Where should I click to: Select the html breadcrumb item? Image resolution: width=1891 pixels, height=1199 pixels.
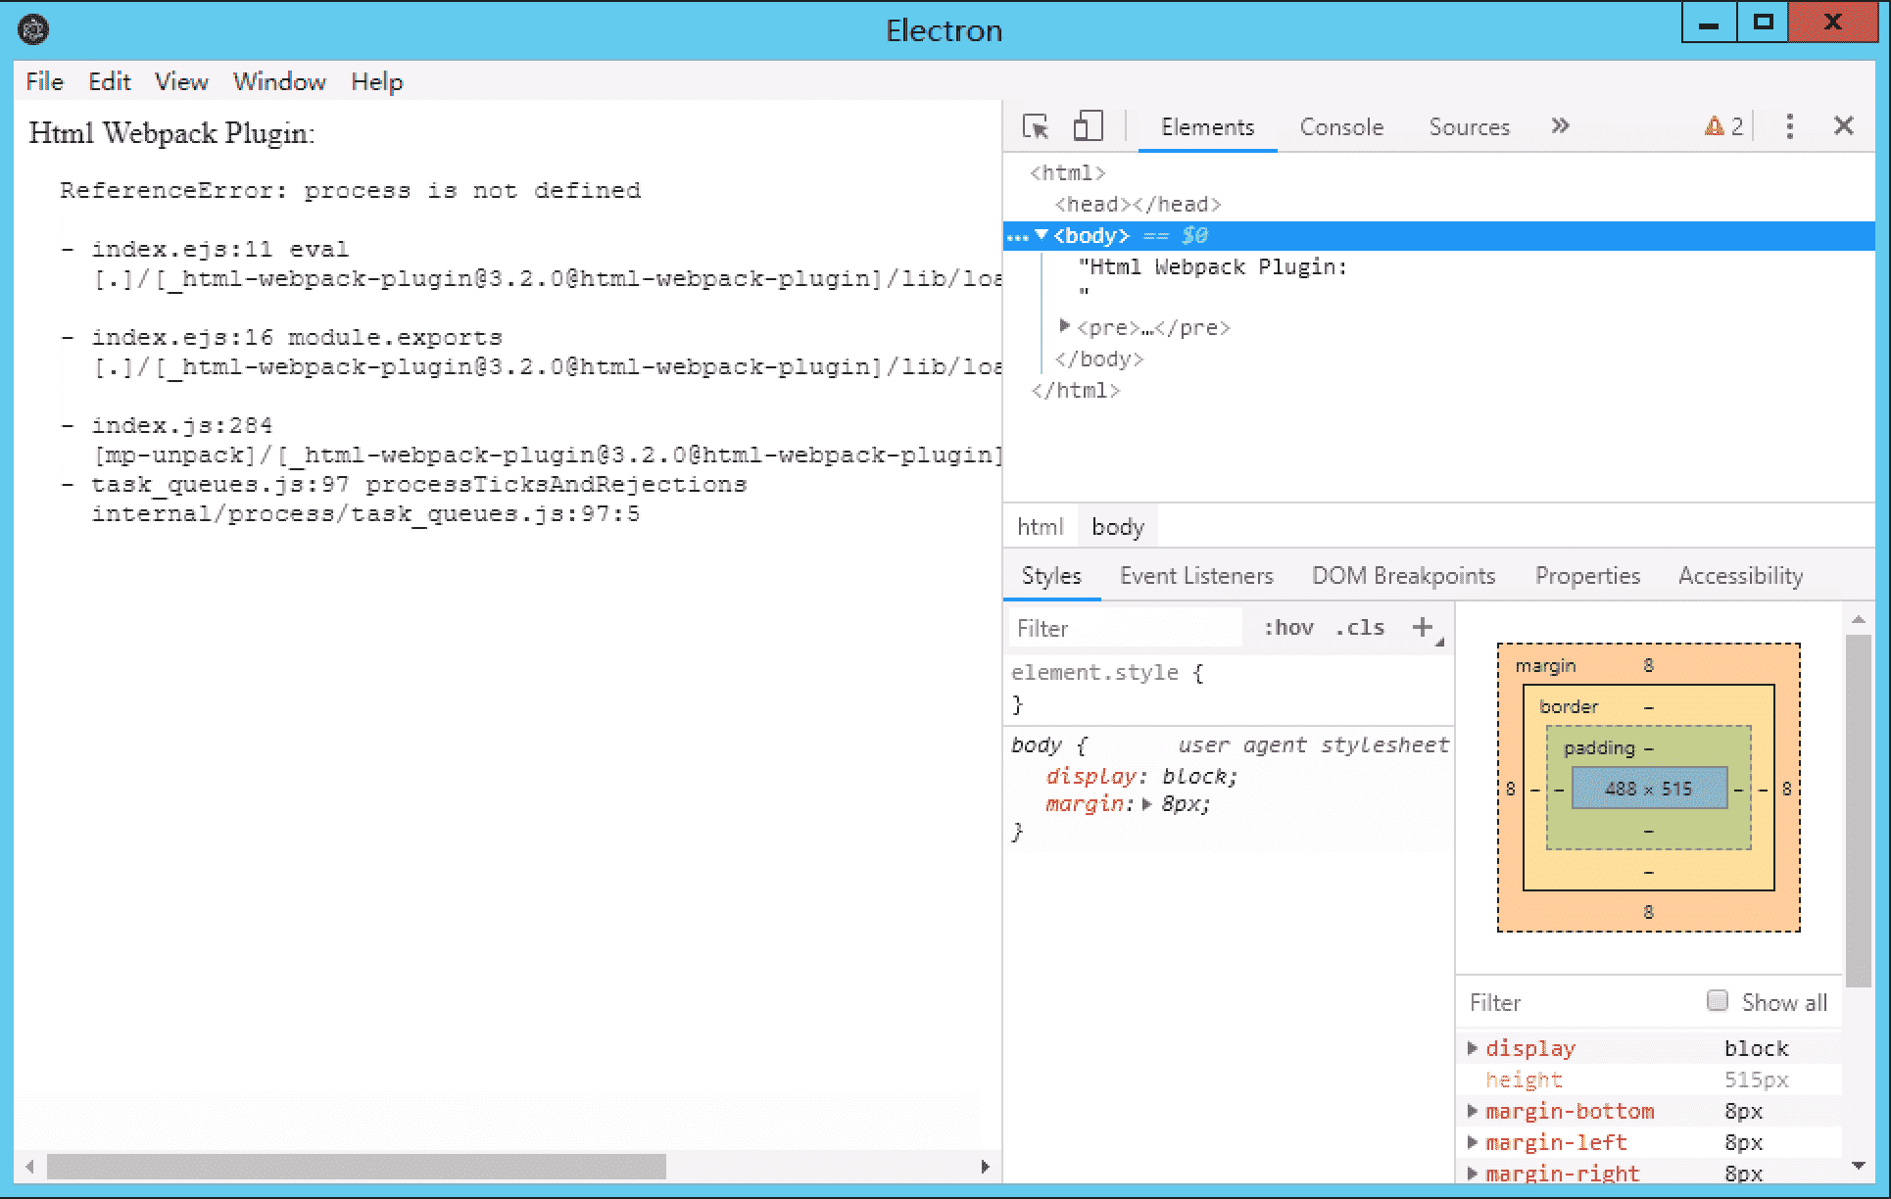(x=1040, y=527)
